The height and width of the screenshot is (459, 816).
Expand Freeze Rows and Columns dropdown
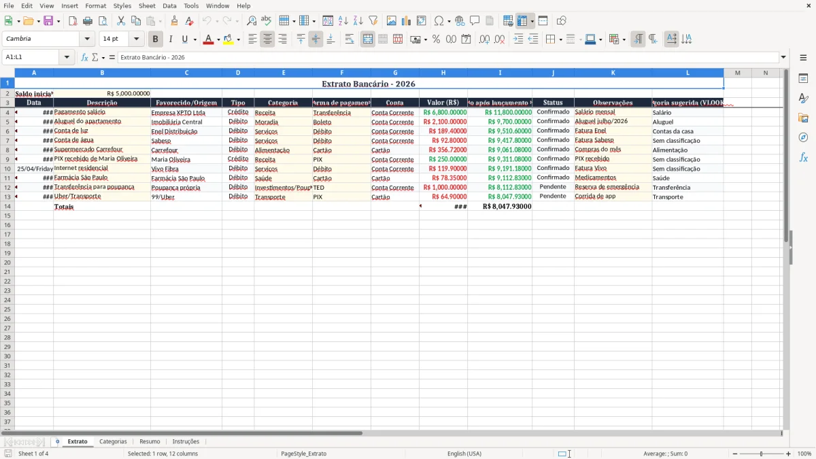[x=532, y=21]
